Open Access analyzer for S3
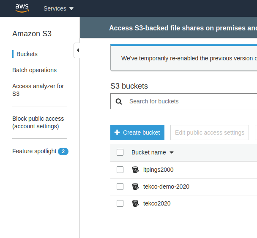Screen dimensions: 257x238 38,90
